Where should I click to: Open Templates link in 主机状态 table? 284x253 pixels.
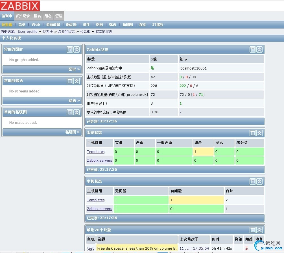[x=96, y=200]
